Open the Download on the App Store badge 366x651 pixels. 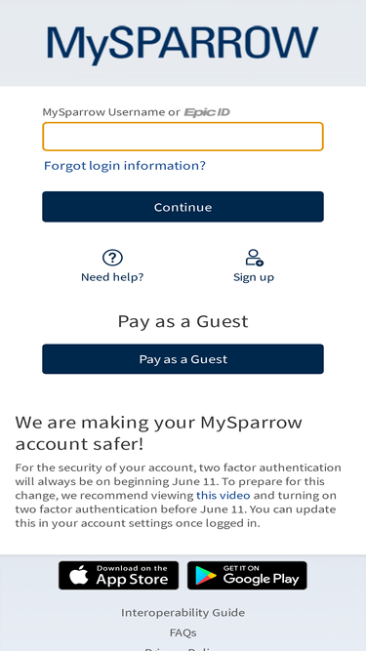tap(119, 576)
